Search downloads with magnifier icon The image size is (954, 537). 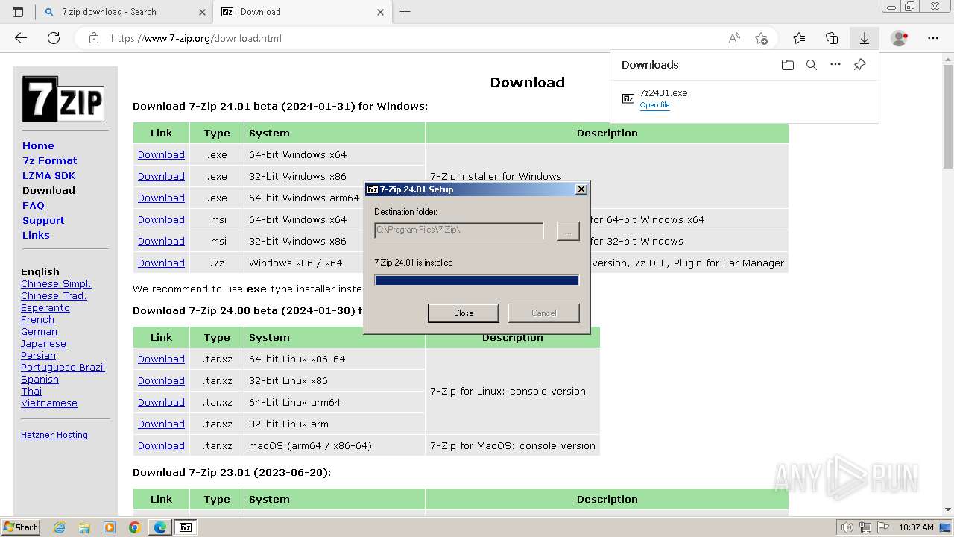pyautogui.click(x=812, y=65)
